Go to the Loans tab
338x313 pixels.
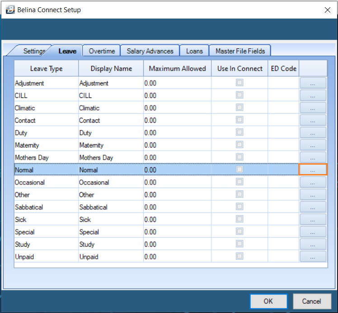194,51
